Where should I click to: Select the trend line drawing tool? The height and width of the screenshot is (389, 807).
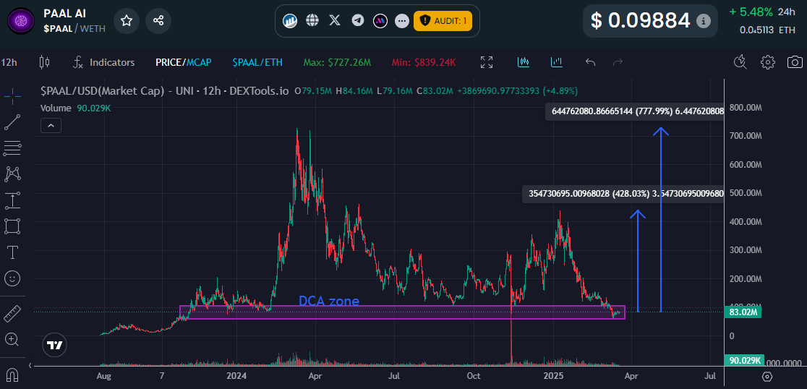(12, 122)
